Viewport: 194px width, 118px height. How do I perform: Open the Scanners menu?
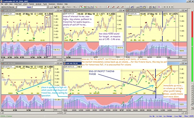point(52,4)
